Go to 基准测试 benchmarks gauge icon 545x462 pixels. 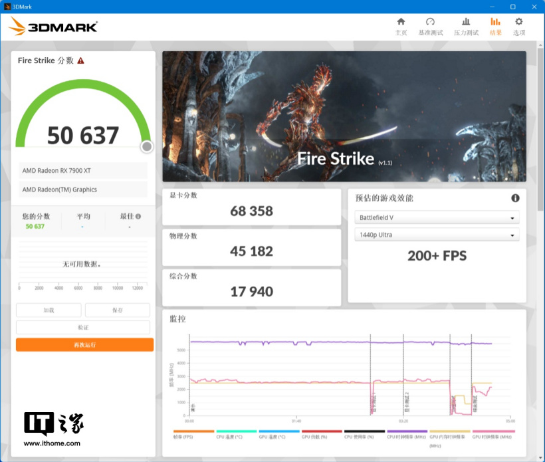430,23
